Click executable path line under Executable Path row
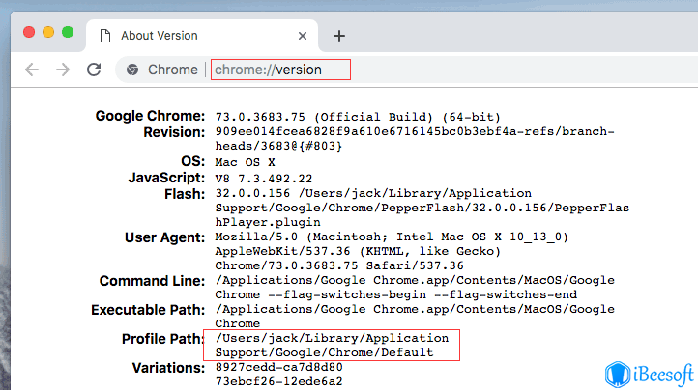This screenshot has height=390, width=698. [x=415, y=309]
